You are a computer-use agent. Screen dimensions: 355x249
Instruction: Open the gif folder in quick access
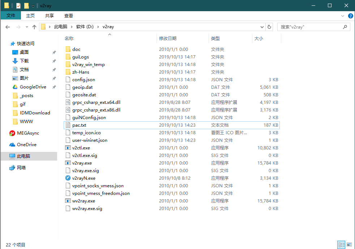pos(19,104)
